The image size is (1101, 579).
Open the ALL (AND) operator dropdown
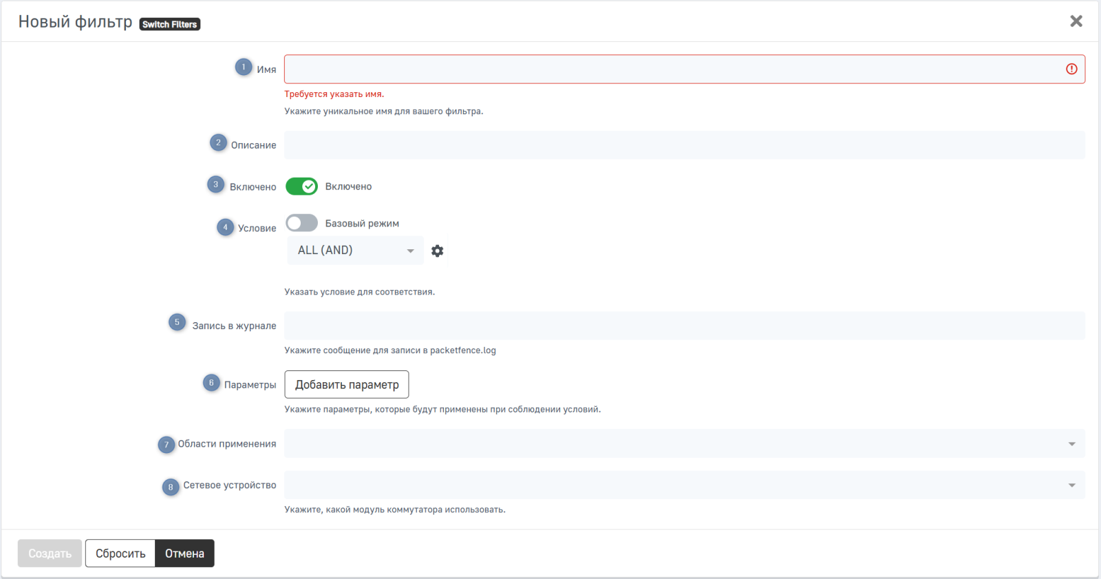coord(355,251)
